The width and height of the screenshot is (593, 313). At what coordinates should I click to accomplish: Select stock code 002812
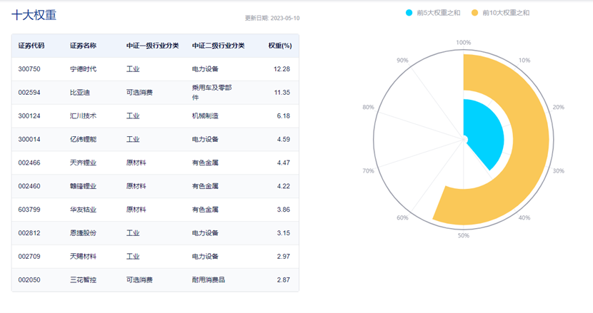coord(29,233)
